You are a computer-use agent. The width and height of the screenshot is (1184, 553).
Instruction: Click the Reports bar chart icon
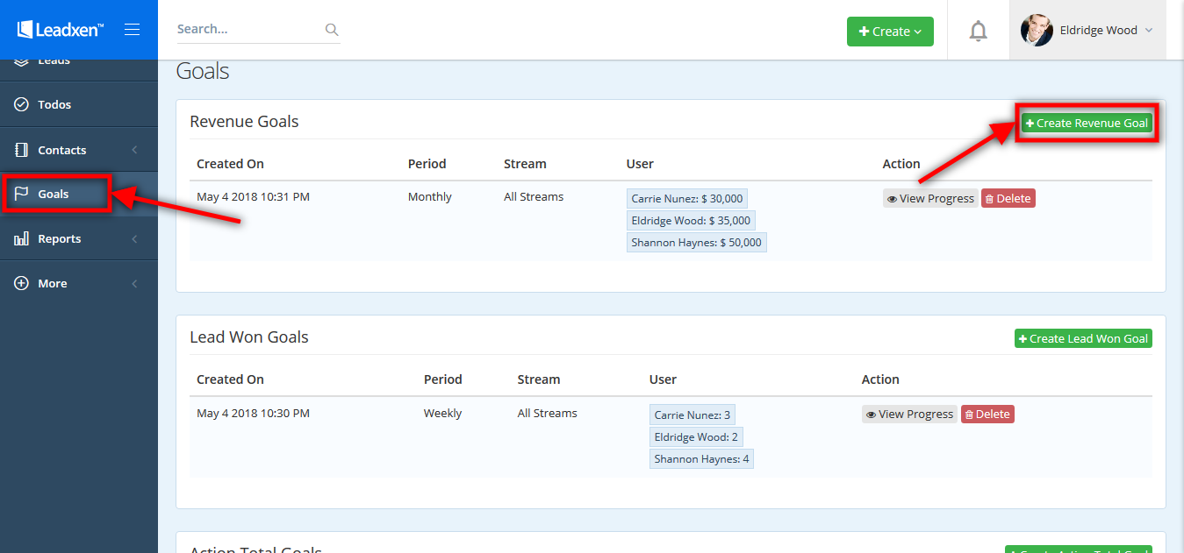[22, 238]
